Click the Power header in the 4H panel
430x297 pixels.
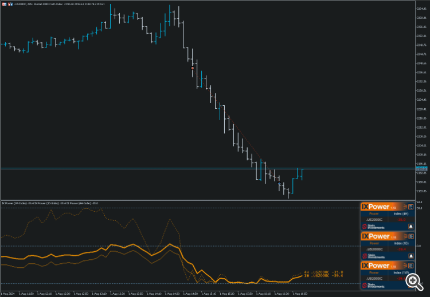tap(374, 214)
